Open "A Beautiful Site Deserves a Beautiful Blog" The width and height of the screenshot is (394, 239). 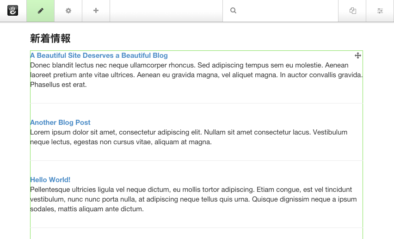(x=99, y=55)
